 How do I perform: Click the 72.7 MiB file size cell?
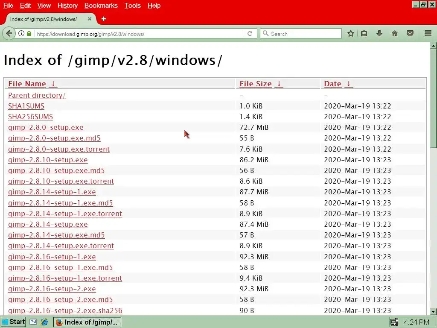pyautogui.click(x=254, y=127)
